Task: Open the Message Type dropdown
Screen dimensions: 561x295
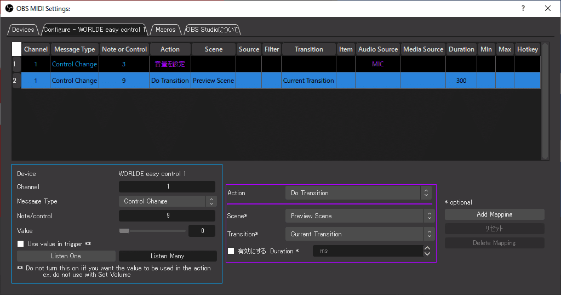Action: 168,201
